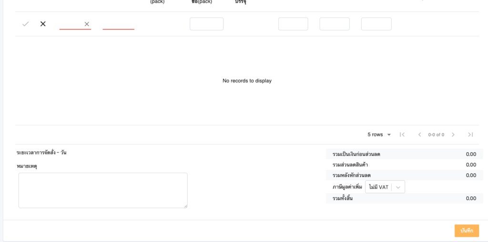Confirm the new row with the checkmark icon

[x=26, y=24]
